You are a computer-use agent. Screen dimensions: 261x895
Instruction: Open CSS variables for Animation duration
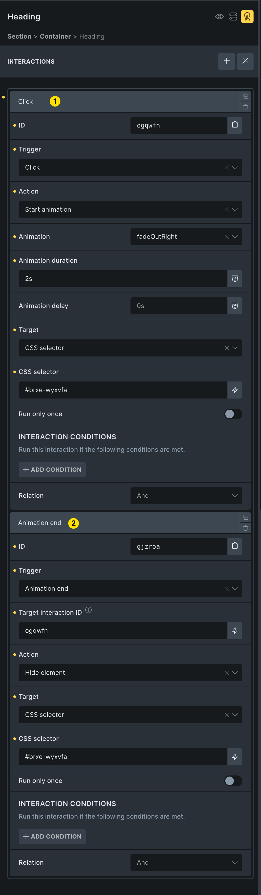235,279
